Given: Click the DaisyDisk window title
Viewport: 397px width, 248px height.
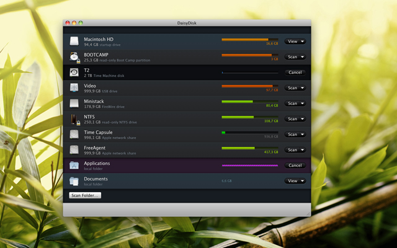Looking at the screenshot, I should tap(187, 23).
